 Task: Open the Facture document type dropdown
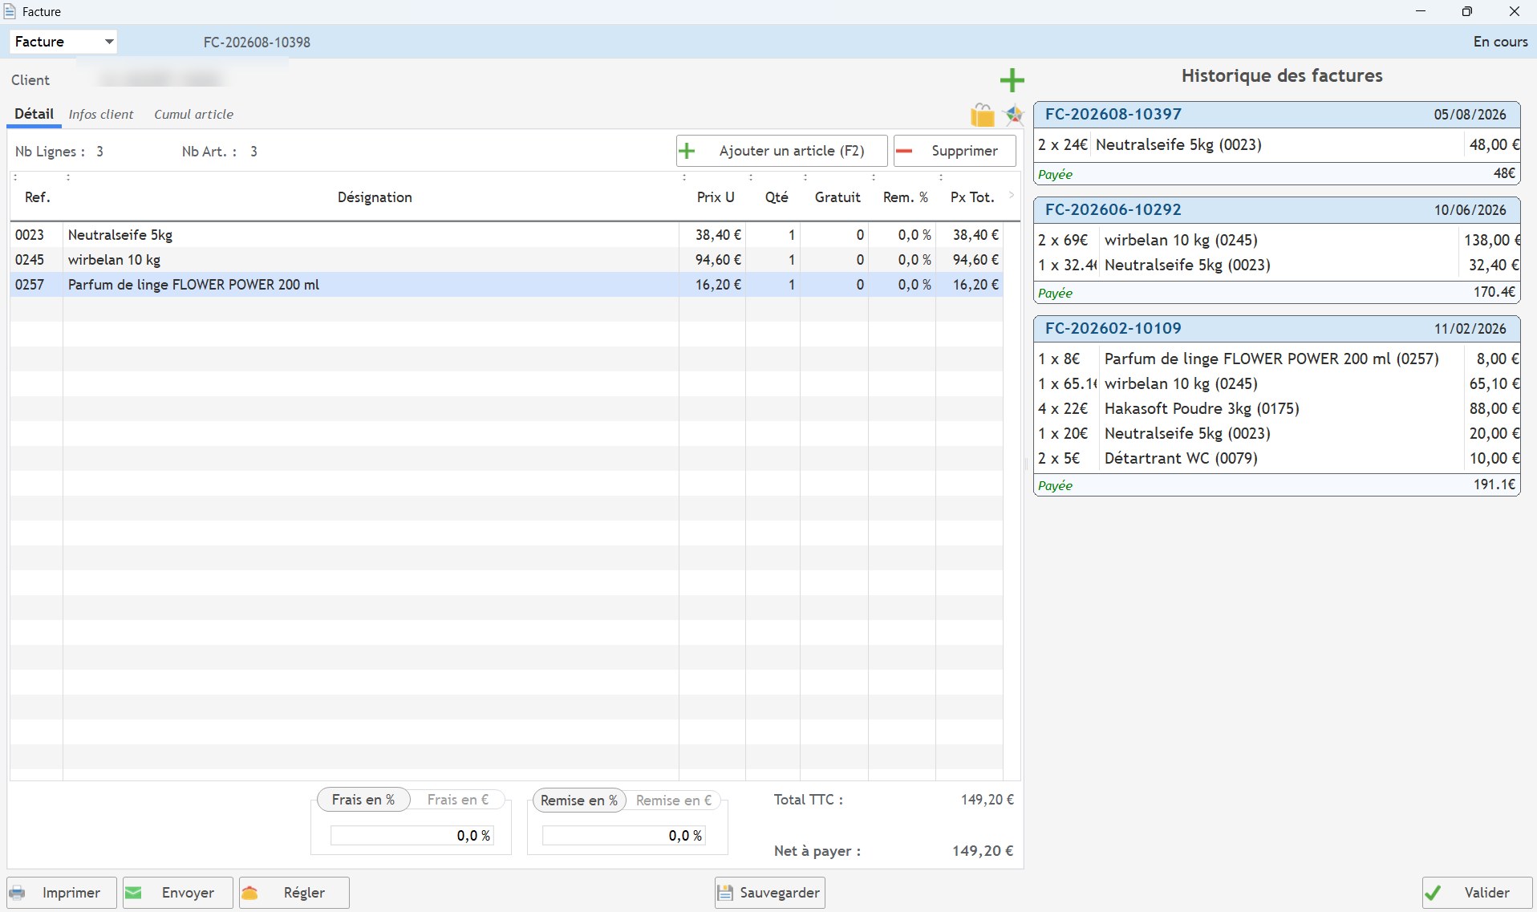[63, 42]
